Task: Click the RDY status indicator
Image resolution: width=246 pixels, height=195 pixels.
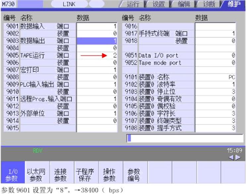Action: [37, 151]
